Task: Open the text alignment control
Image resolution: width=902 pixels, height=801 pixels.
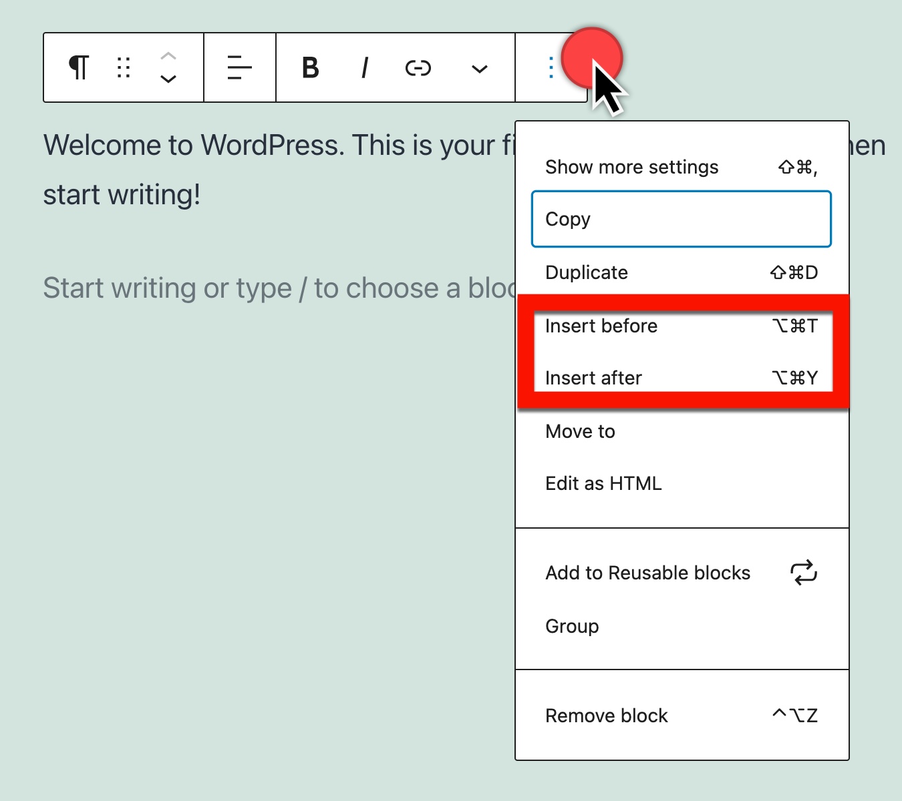Action: 239,67
